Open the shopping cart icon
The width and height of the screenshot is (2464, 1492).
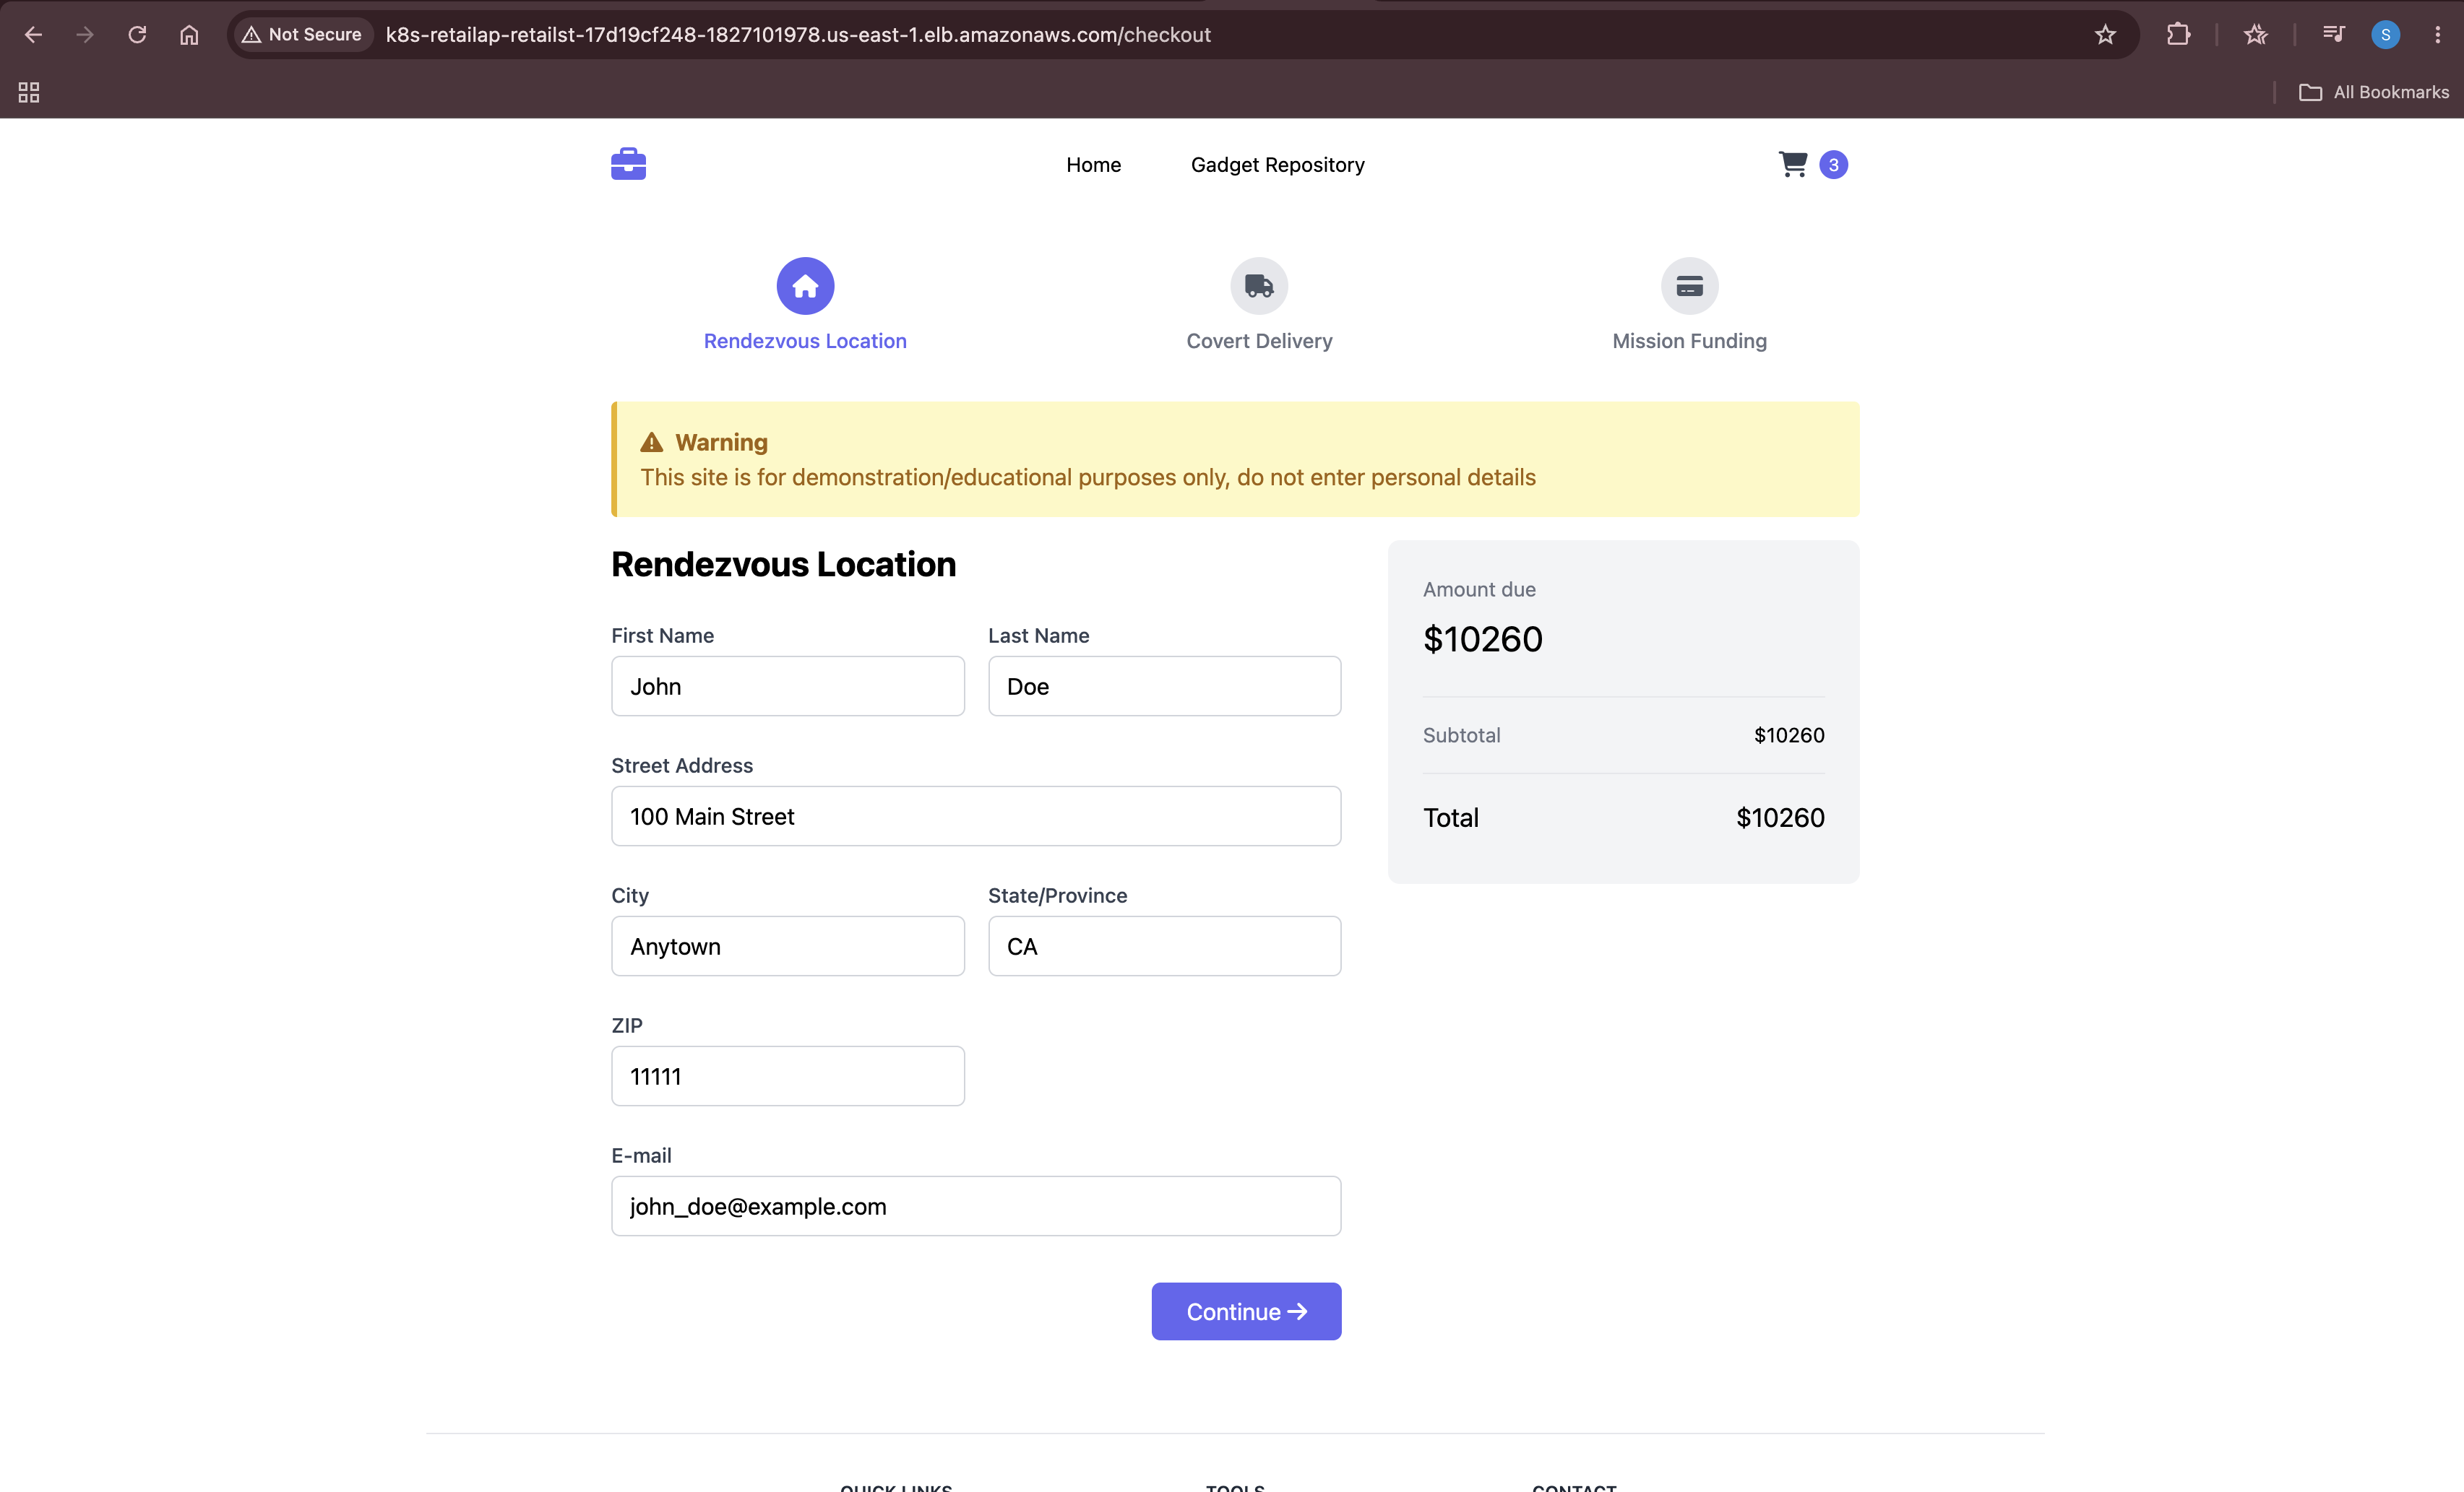[x=1793, y=164]
